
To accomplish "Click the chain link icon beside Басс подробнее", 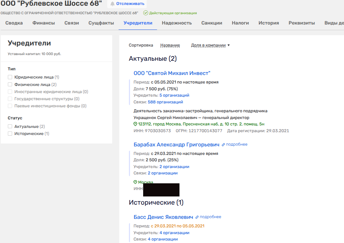I will click(x=197, y=217).
